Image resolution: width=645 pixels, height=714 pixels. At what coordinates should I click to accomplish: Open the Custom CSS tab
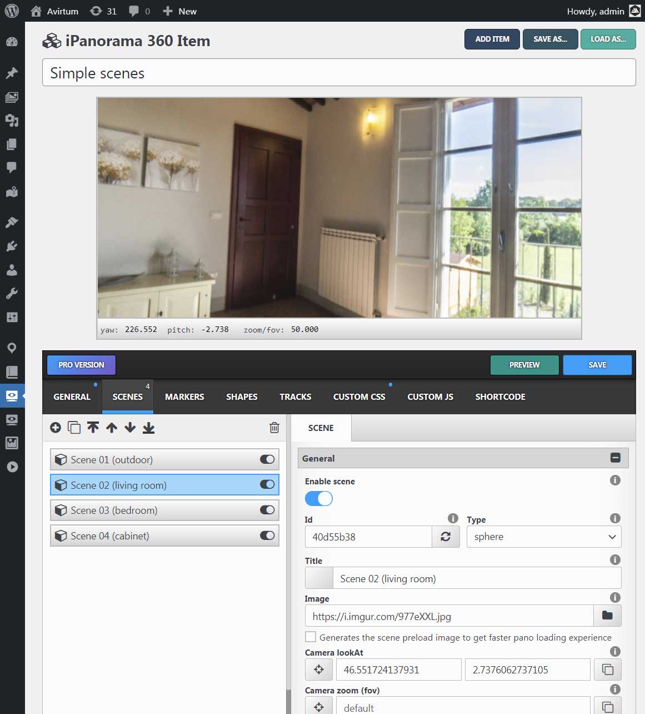click(x=359, y=396)
